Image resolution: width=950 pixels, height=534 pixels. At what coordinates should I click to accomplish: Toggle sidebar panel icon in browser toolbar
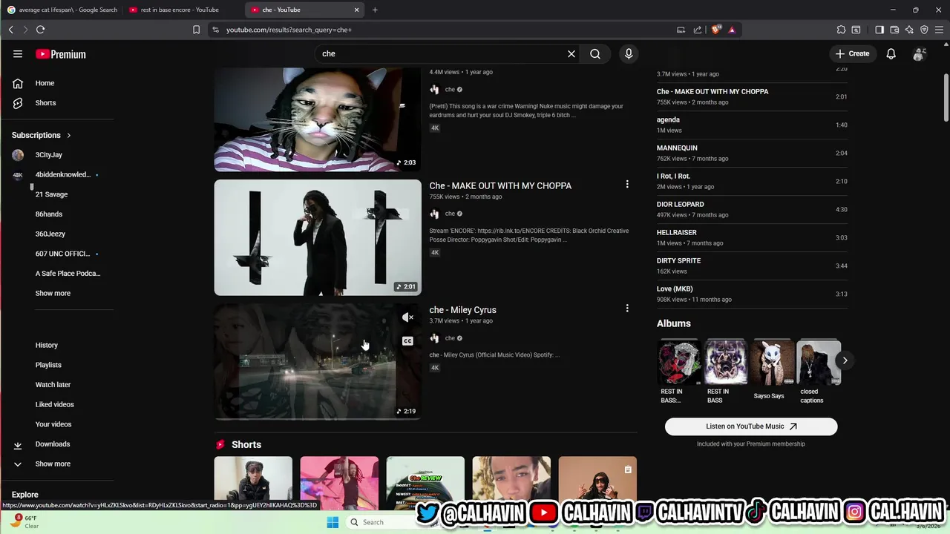tap(879, 30)
